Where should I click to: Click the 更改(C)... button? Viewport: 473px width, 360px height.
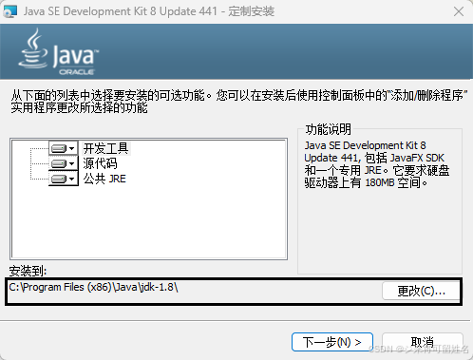[x=421, y=291]
